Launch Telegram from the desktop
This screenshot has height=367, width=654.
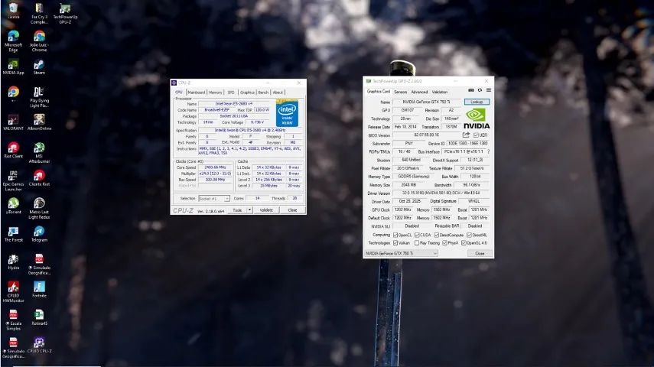(39, 234)
